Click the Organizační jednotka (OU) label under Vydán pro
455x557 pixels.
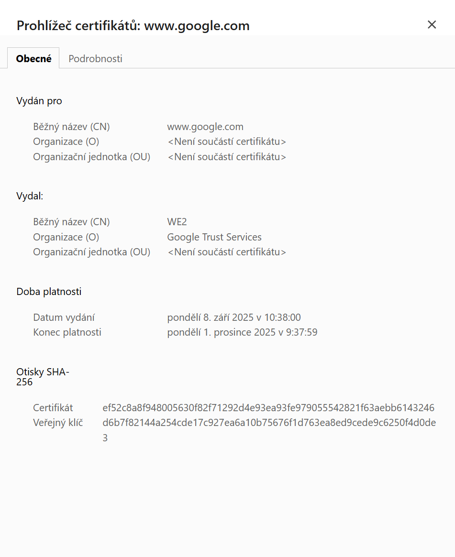(x=91, y=156)
